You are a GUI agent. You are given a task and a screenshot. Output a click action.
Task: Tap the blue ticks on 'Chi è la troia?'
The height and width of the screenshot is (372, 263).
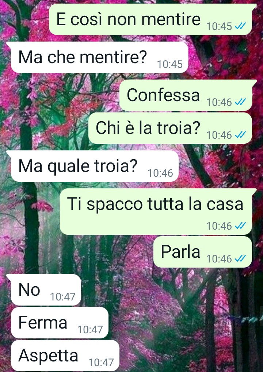(240, 135)
